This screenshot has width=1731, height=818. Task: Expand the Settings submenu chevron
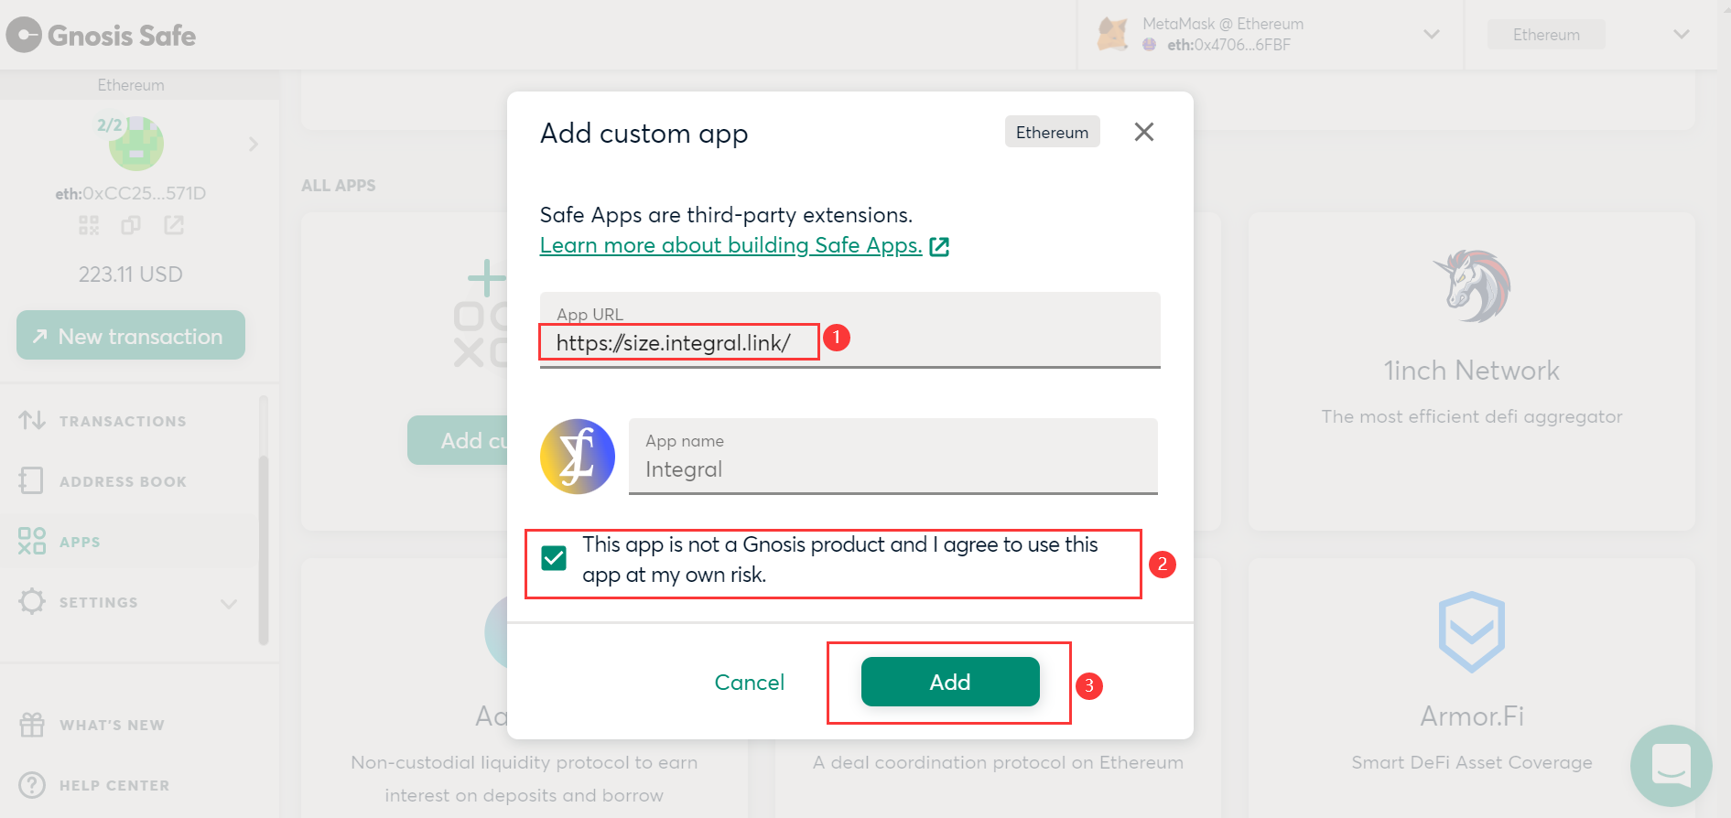[x=229, y=603]
